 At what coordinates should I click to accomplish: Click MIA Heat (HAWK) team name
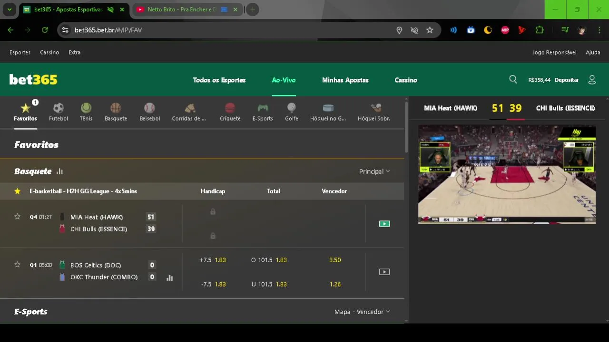coord(97,217)
